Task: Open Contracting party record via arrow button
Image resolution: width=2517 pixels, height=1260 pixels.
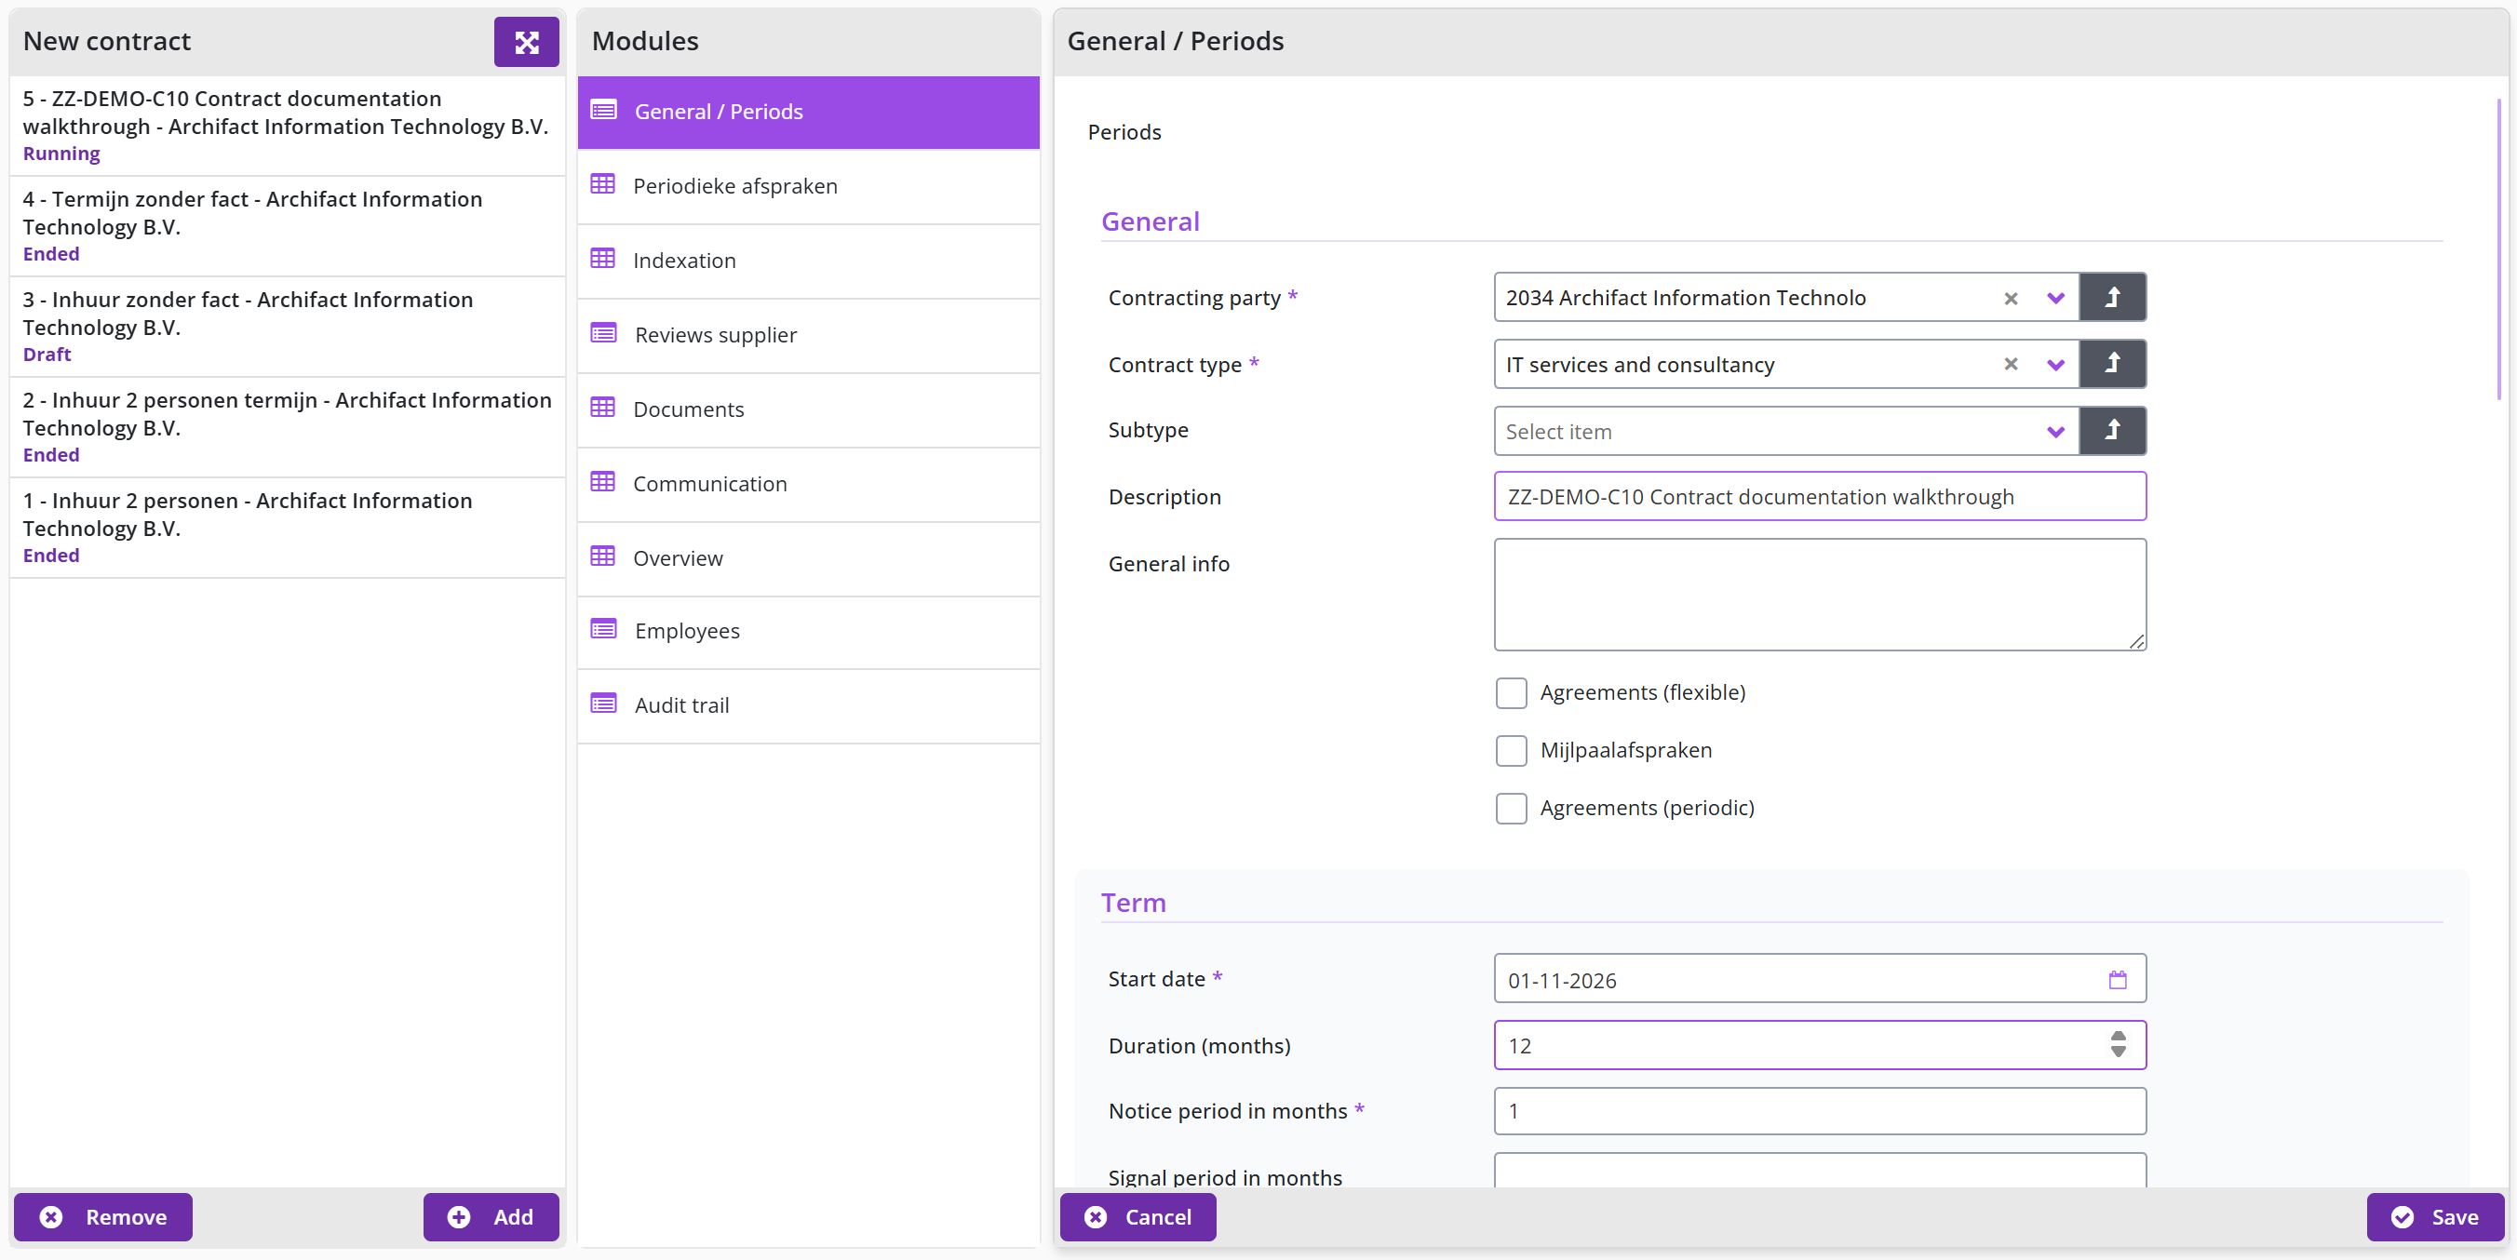Action: click(2111, 297)
